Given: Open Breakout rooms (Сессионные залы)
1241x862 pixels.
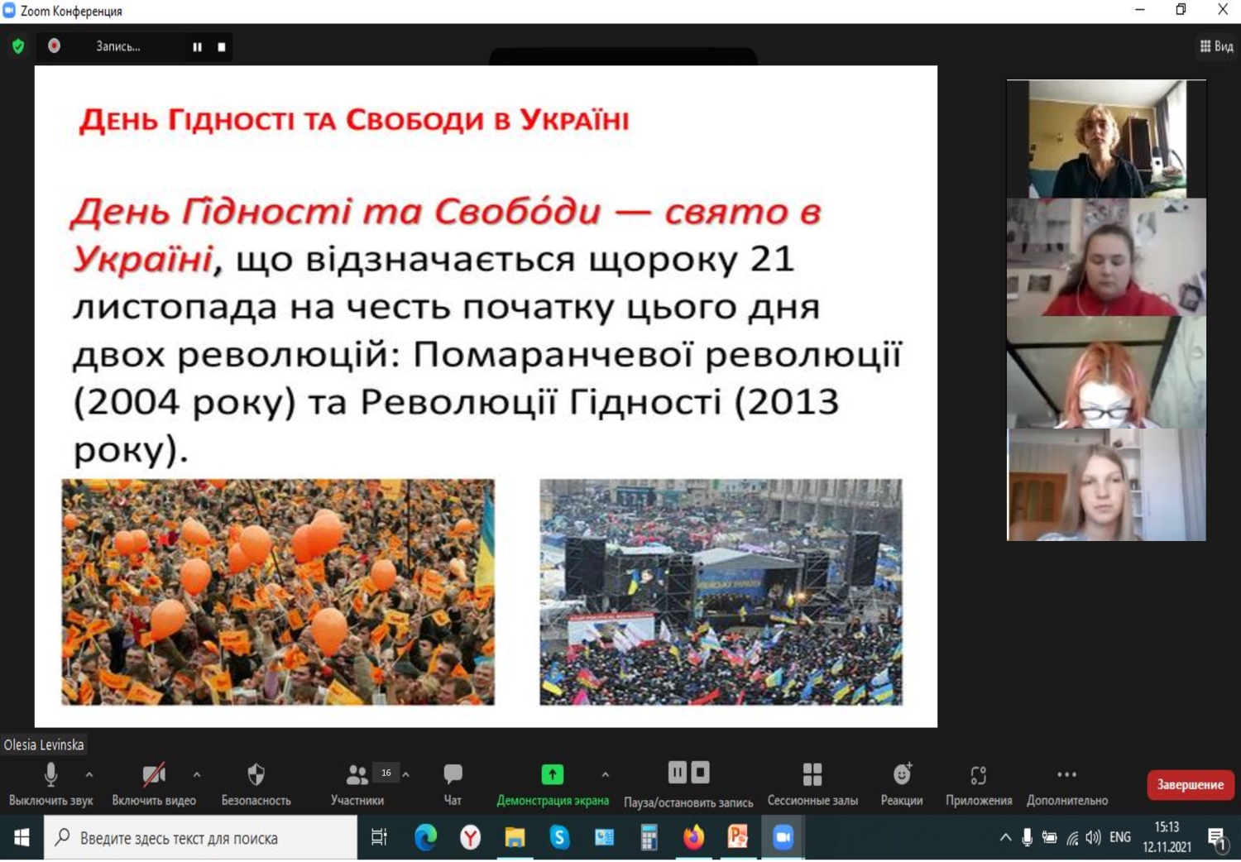Looking at the screenshot, I should click(x=812, y=776).
